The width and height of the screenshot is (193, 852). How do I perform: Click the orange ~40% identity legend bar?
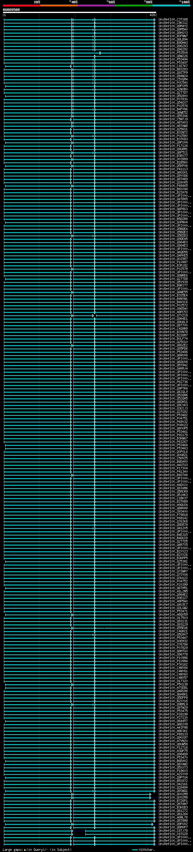[59, 5]
